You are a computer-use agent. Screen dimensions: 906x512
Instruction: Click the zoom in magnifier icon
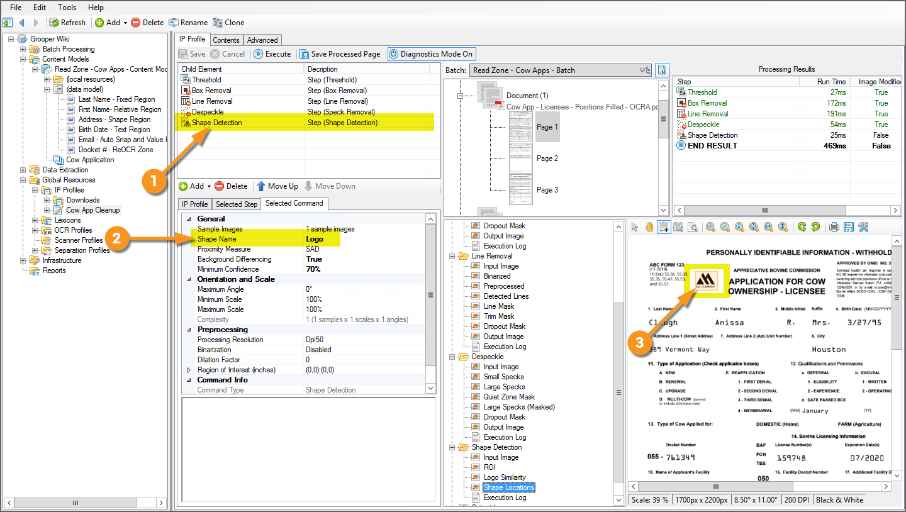710,227
